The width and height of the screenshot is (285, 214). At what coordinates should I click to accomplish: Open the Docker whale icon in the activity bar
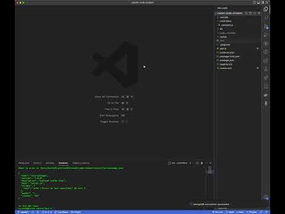[266, 95]
